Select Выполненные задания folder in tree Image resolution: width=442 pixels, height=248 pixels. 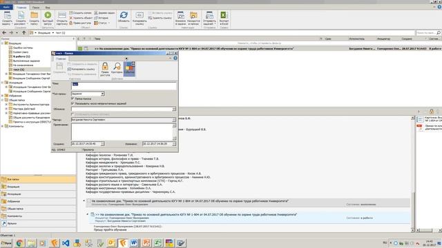point(26,61)
